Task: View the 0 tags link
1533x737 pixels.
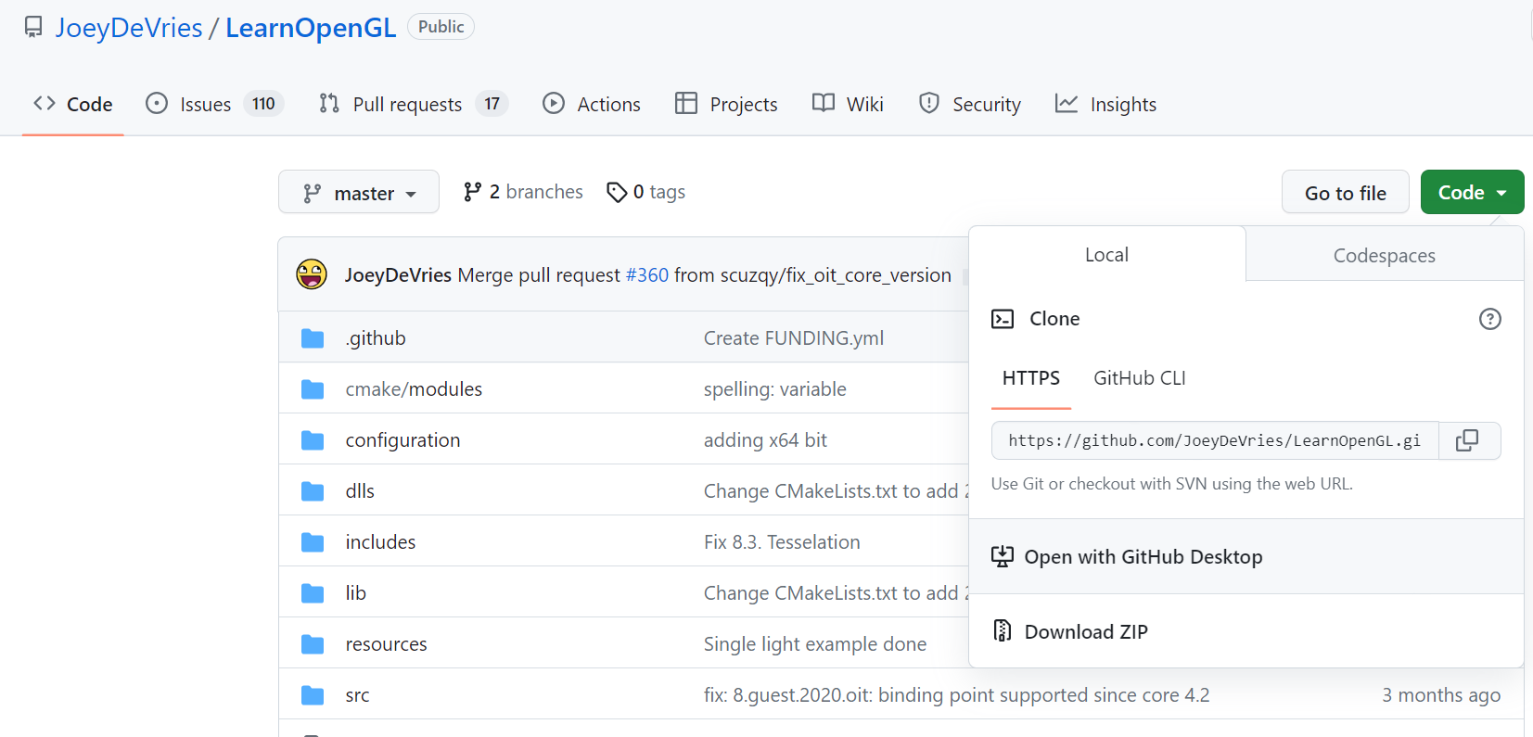Action: pos(646,192)
